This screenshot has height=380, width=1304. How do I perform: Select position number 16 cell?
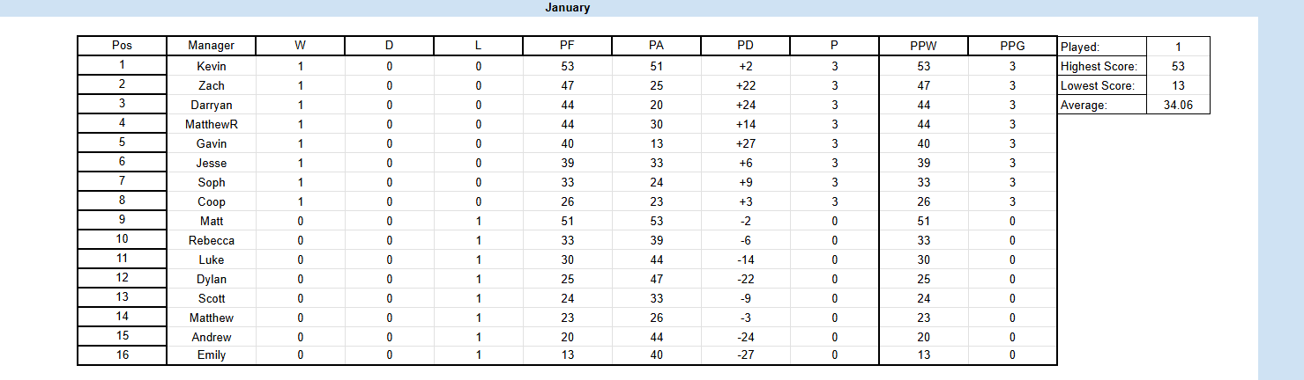click(122, 354)
